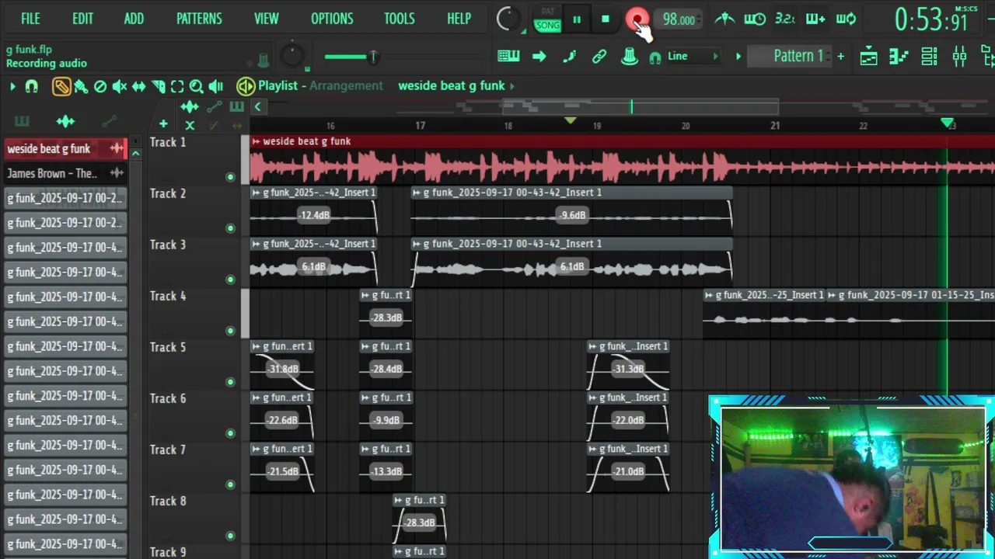Open the Piano roll icon
This screenshot has width=995, height=559.
899,56
